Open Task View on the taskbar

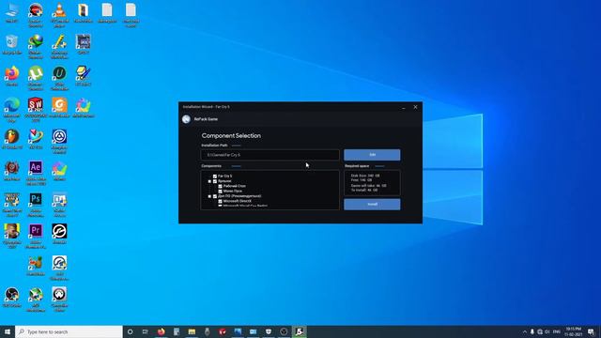[x=146, y=331]
